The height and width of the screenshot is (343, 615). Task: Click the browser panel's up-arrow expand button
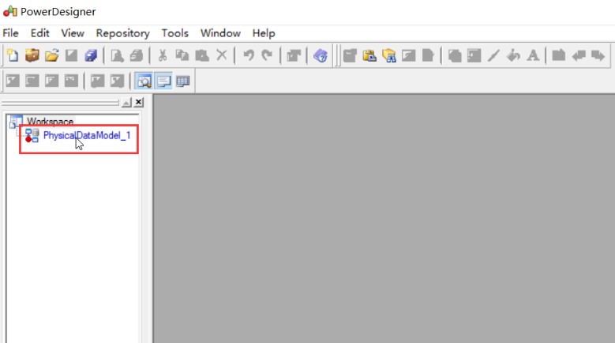[x=126, y=103]
